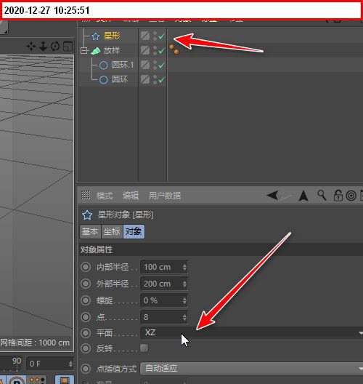Open the search magnifier in attribute manager
Image resolution: width=363 pixels, height=384 pixels.
[322, 196]
